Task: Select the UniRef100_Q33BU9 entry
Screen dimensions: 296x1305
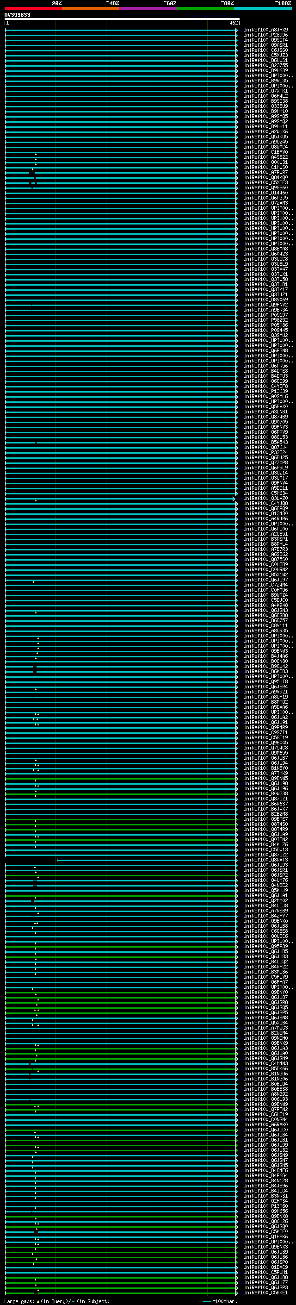Action: pos(265,106)
